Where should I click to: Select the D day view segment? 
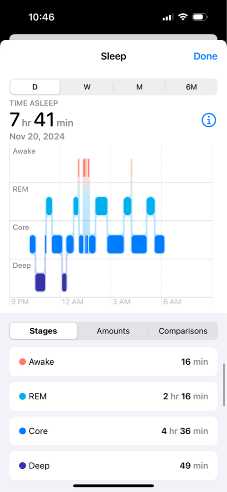(x=35, y=87)
